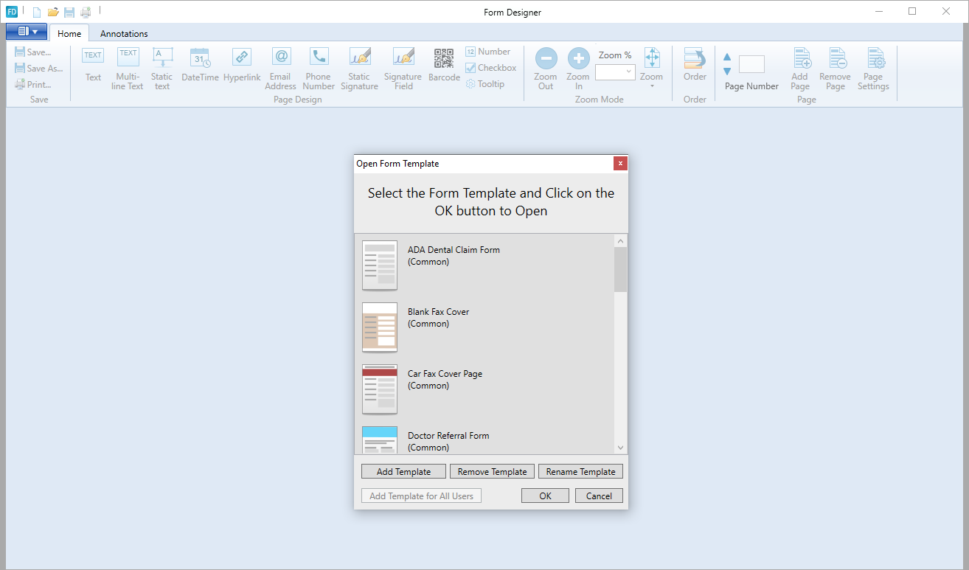969x570 pixels.
Task: Click the Barcode QR icon
Action: point(443,59)
